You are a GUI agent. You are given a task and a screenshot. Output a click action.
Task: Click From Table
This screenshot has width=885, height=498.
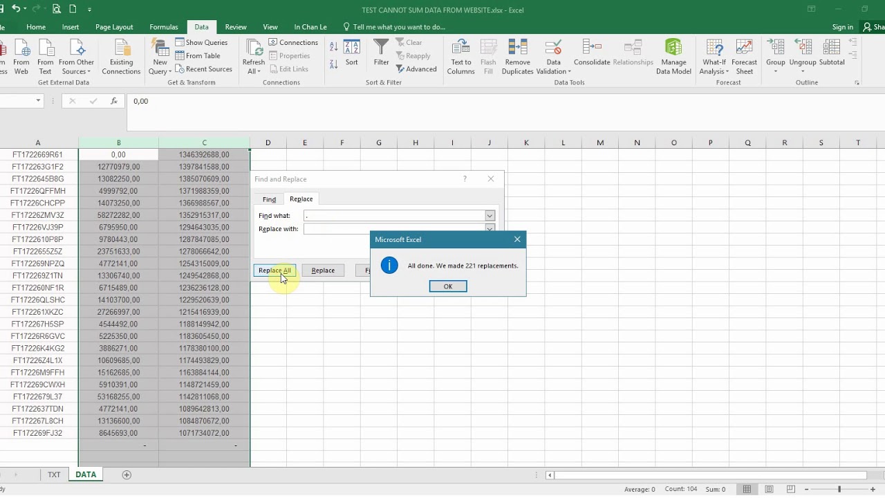click(198, 55)
